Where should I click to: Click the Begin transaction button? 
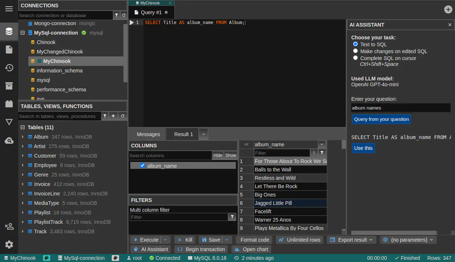pyautogui.click(x=201, y=249)
